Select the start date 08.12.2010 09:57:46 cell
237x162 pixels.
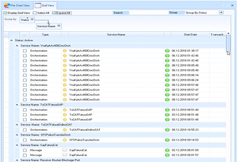point(190,85)
